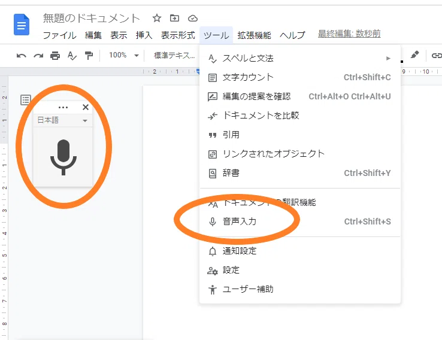The width and height of the screenshot is (442, 340).
Task: Open the 表示 menu
Action: (119, 35)
